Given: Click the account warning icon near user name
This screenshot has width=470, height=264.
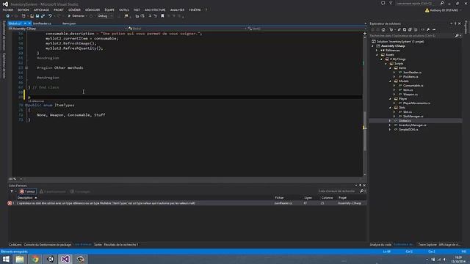Looking at the screenshot, I should [x=427, y=10].
